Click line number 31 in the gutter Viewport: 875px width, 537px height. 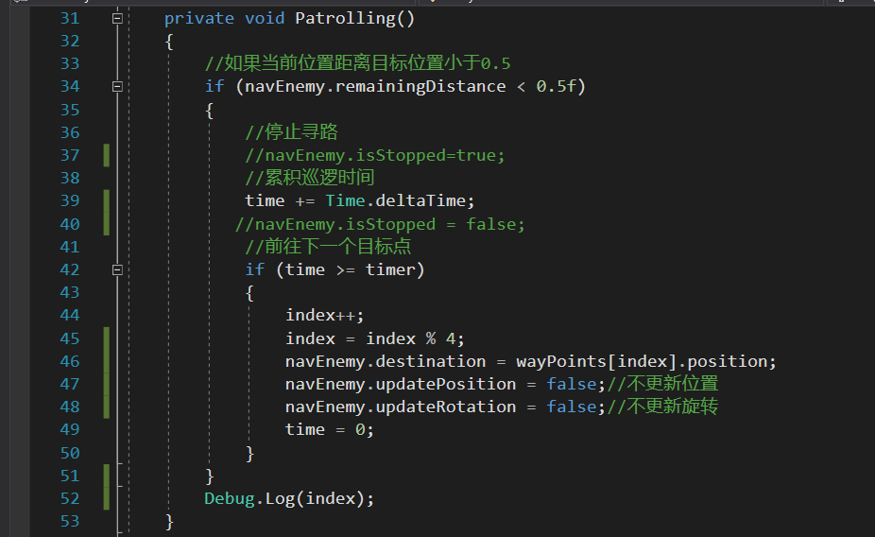[70, 18]
